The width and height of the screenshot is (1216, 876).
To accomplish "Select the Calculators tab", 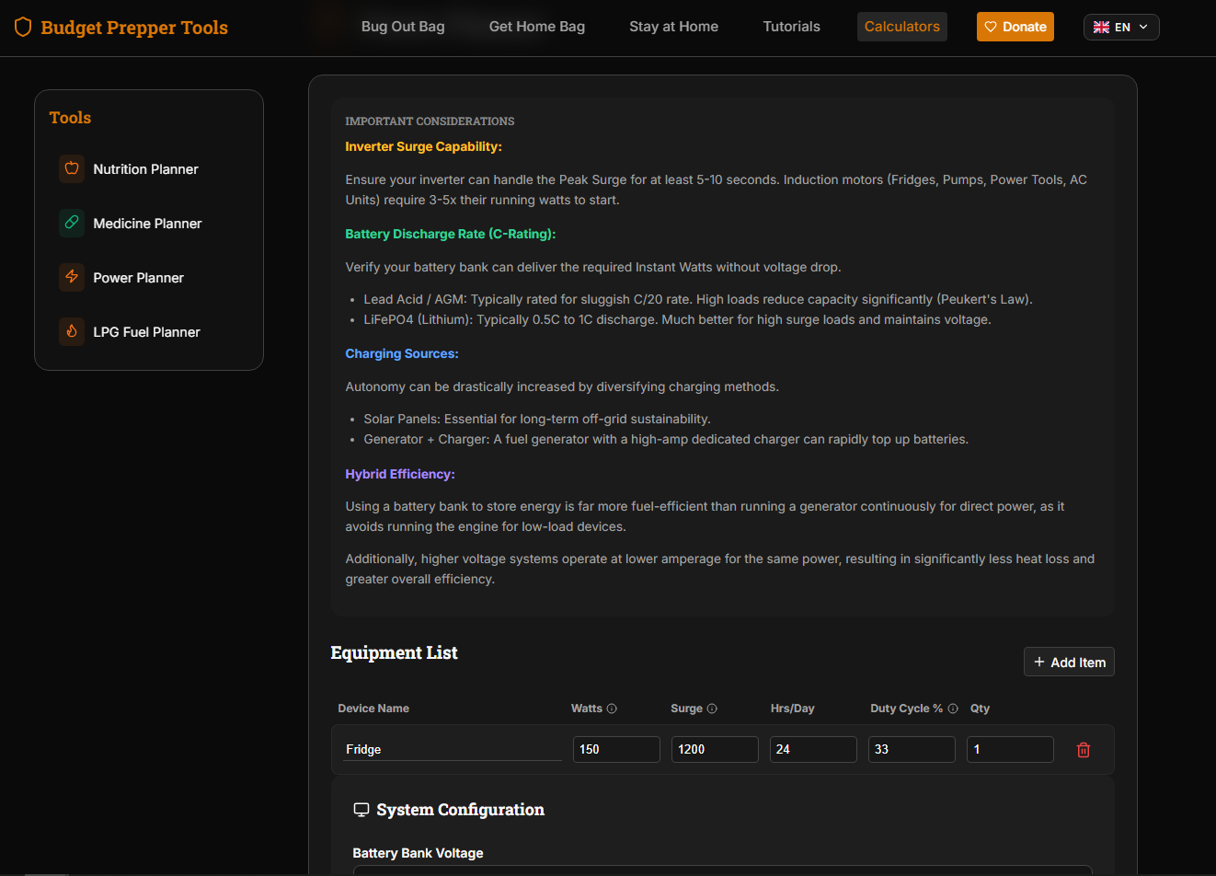I will [902, 27].
